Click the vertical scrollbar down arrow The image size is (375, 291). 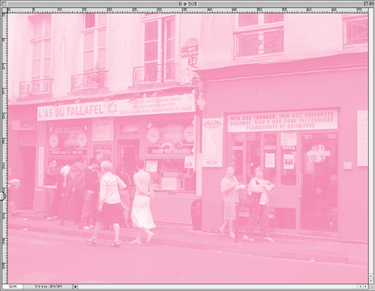tap(370, 281)
